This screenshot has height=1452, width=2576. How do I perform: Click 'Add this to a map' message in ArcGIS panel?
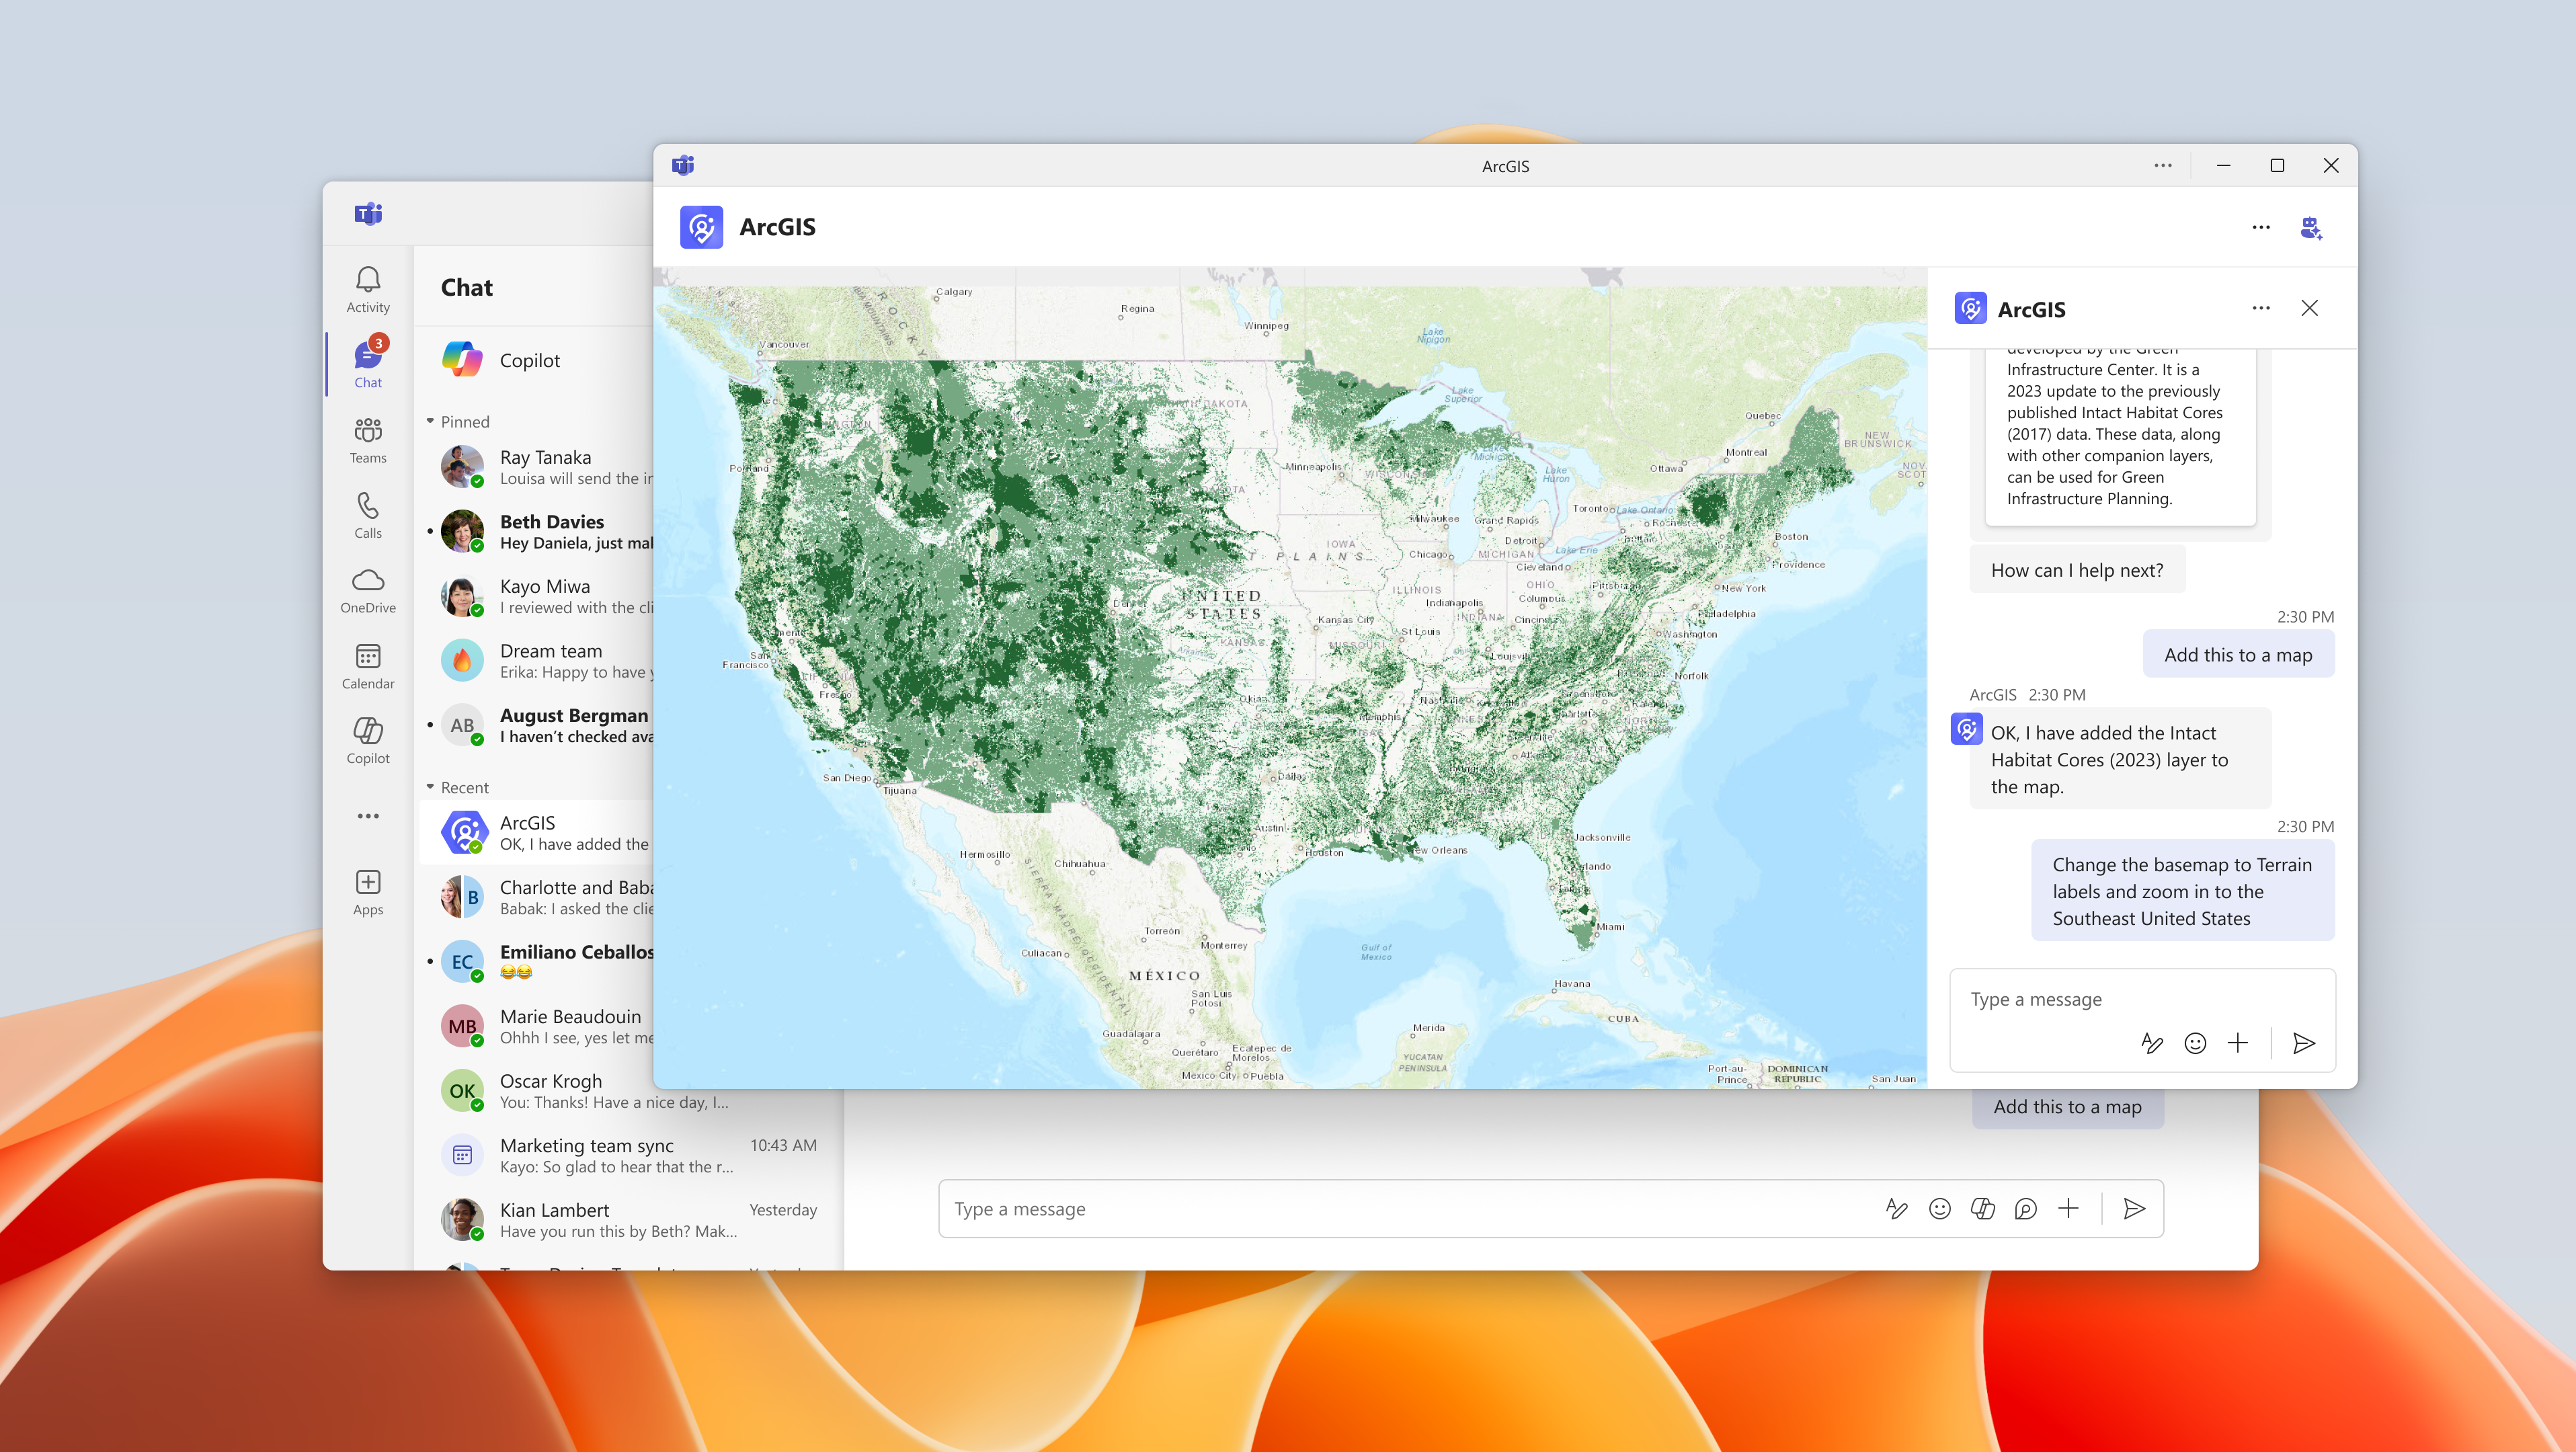(x=2238, y=655)
